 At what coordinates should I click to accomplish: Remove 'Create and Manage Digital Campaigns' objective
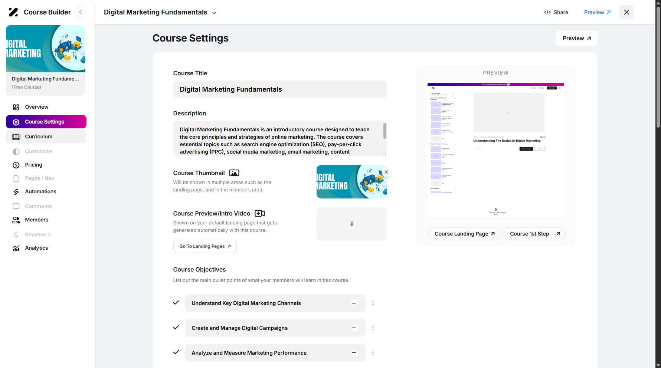[354, 328]
